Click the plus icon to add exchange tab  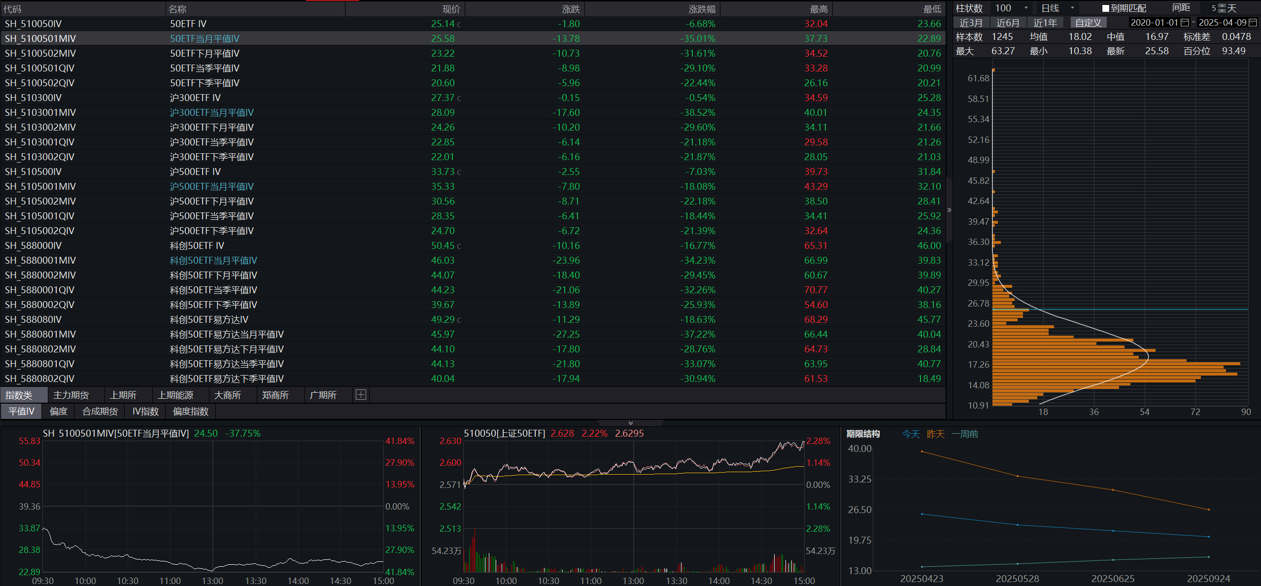(361, 395)
